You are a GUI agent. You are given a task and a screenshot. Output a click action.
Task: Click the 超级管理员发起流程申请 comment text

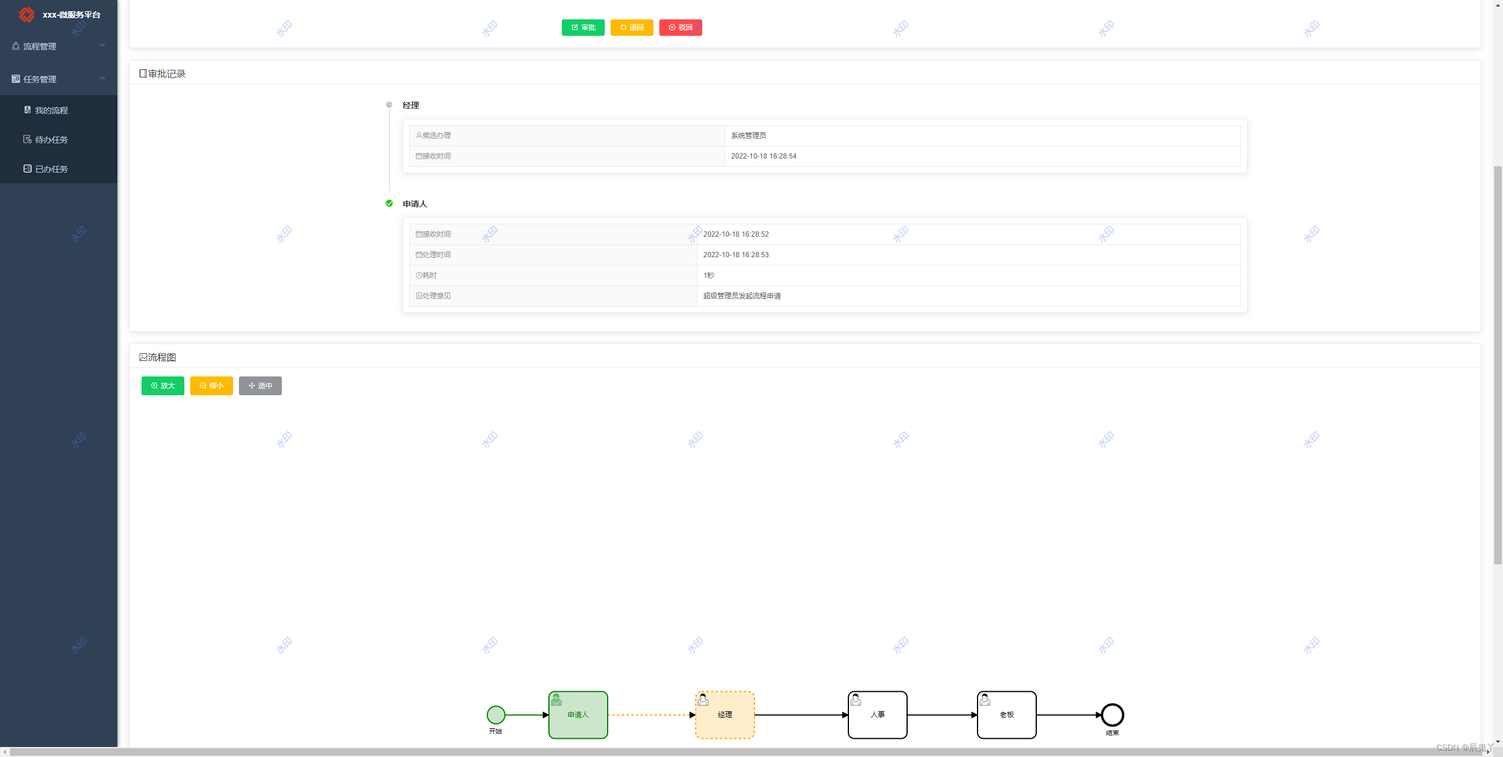coord(742,295)
